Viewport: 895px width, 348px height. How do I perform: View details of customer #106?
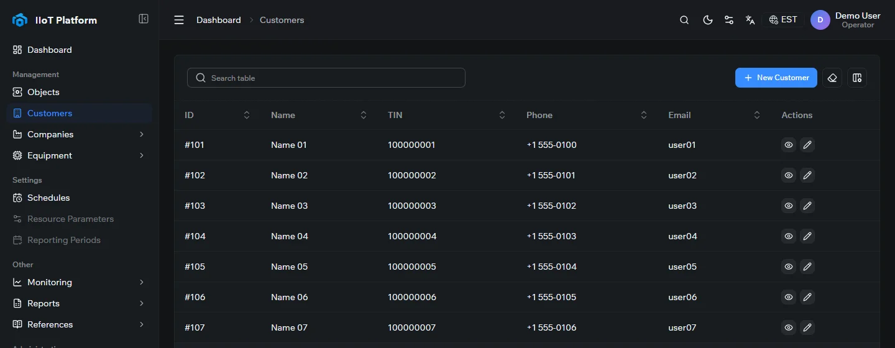(789, 297)
